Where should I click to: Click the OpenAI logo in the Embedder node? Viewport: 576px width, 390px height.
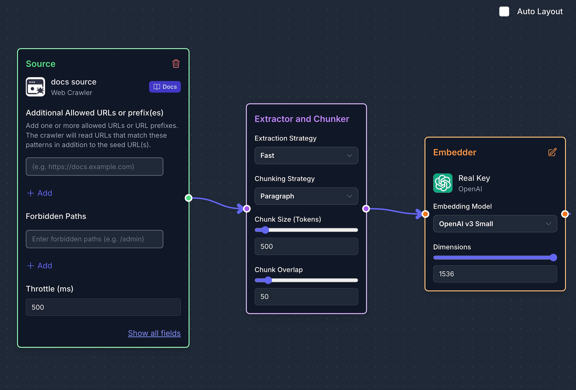(443, 183)
